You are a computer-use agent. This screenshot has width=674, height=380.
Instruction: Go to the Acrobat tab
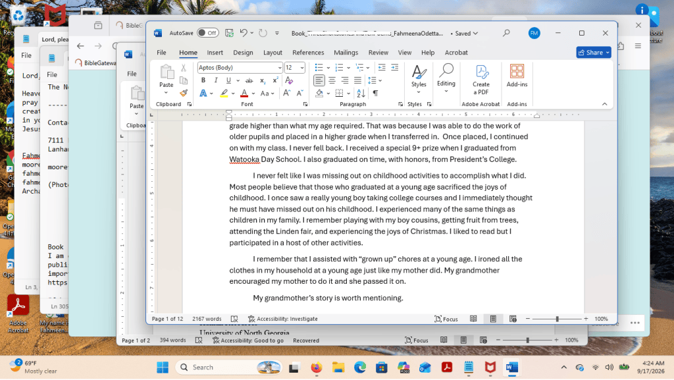456,53
